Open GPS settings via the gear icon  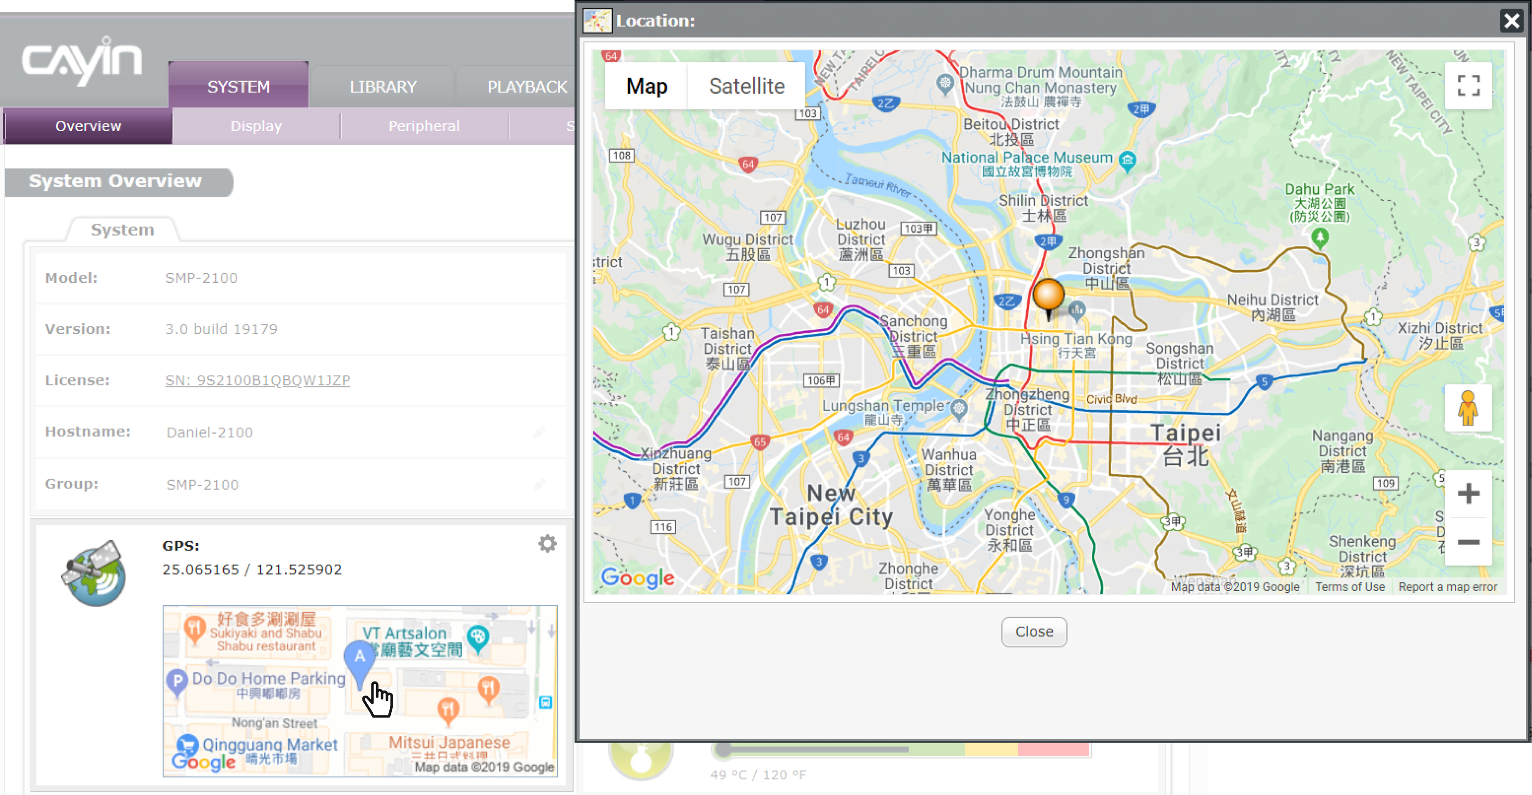[546, 543]
